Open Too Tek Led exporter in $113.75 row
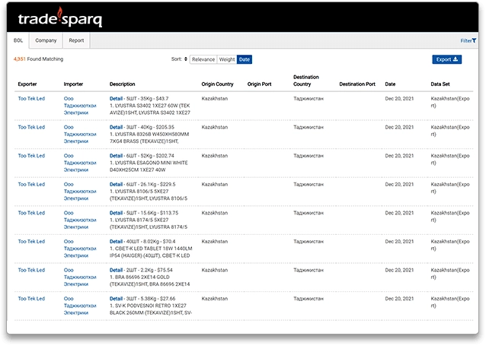This screenshot has width=486, height=352. pyautogui.click(x=31, y=213)
